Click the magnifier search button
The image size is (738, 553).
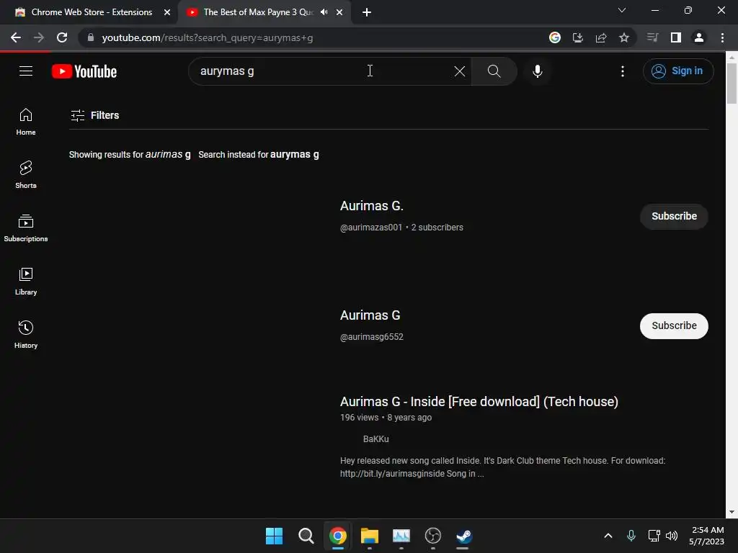494,71
